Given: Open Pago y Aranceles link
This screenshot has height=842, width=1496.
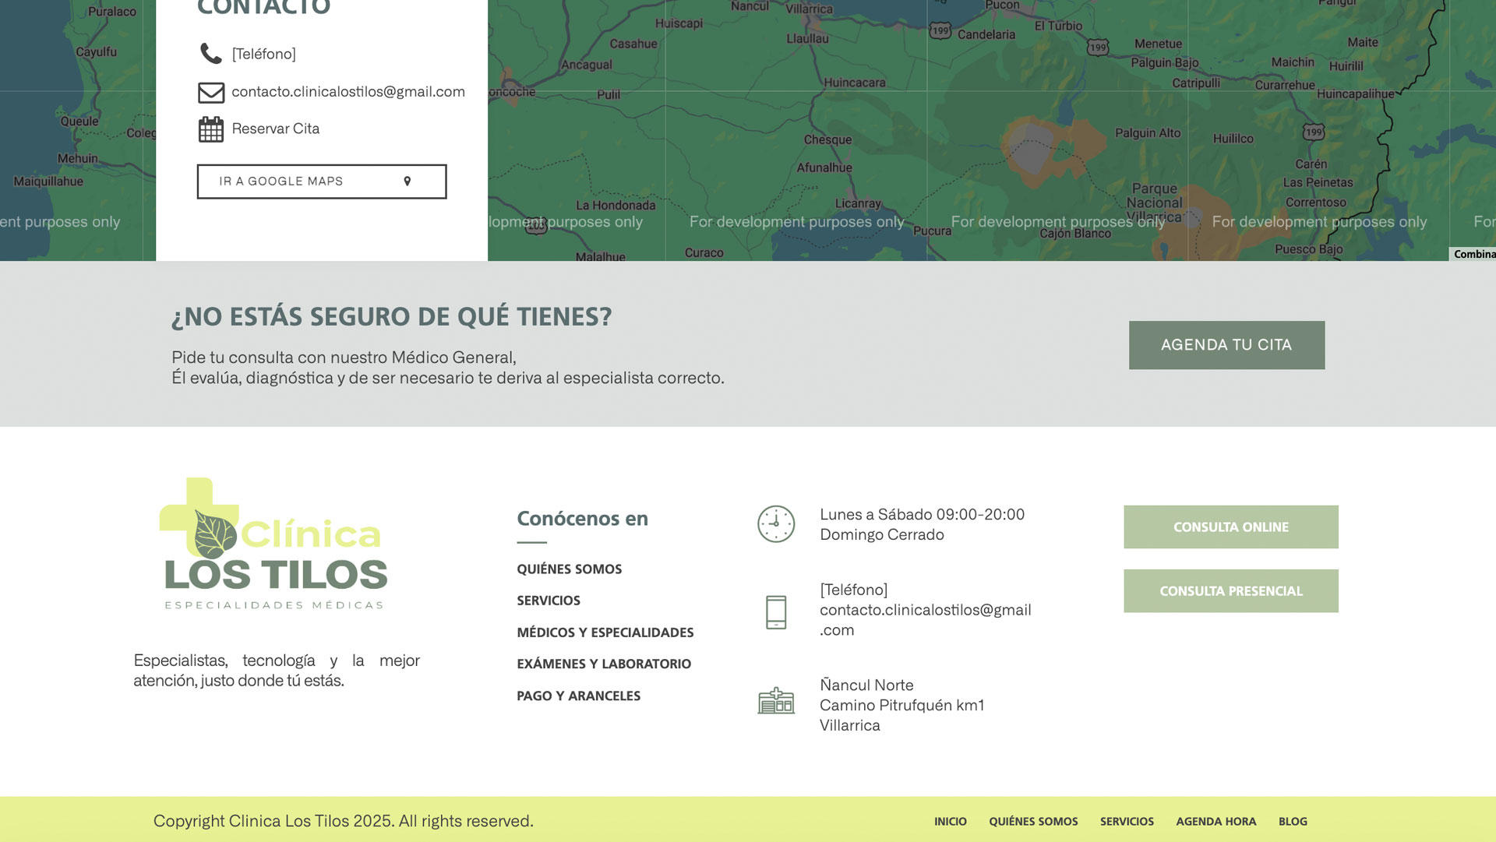Looking at the screenshot, I should click(578, 696).
